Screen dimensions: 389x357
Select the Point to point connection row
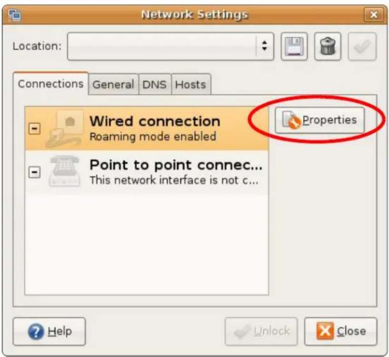click(147, 172)
